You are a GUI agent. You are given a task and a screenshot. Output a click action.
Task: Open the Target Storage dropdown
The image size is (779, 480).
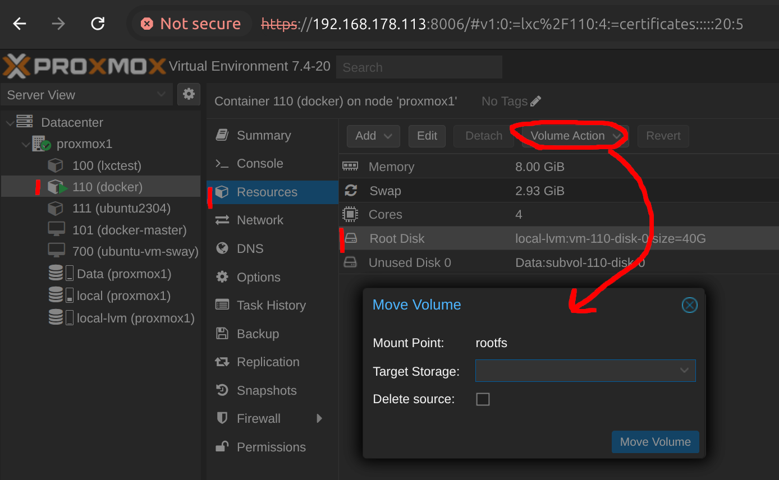(684, 371)
